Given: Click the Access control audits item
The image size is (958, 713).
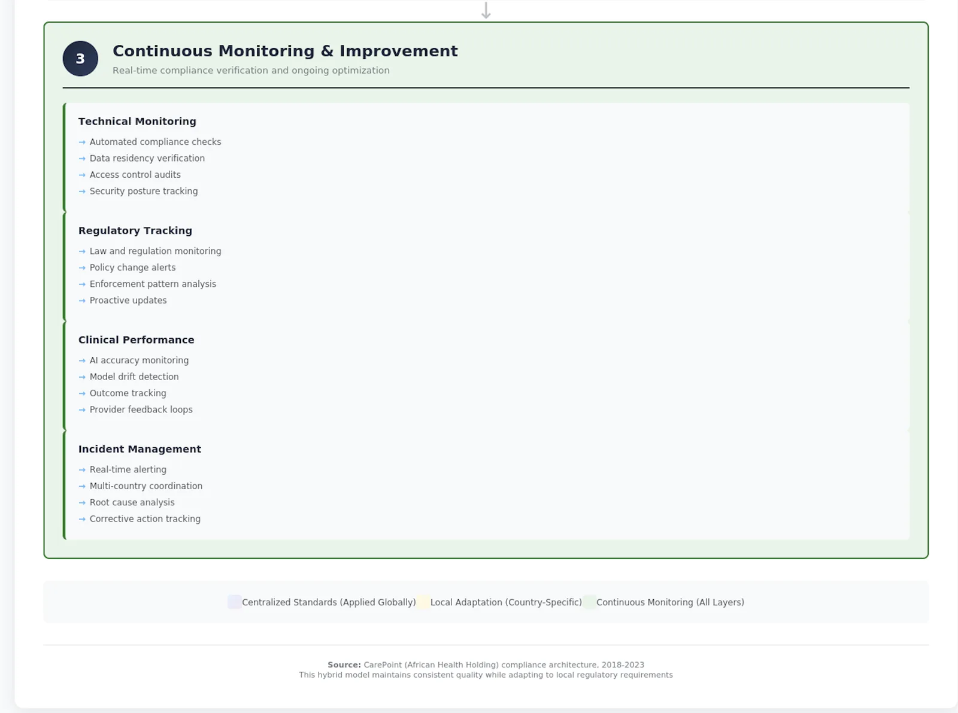Looking at the screenshot, I should [x=135, y=175].
